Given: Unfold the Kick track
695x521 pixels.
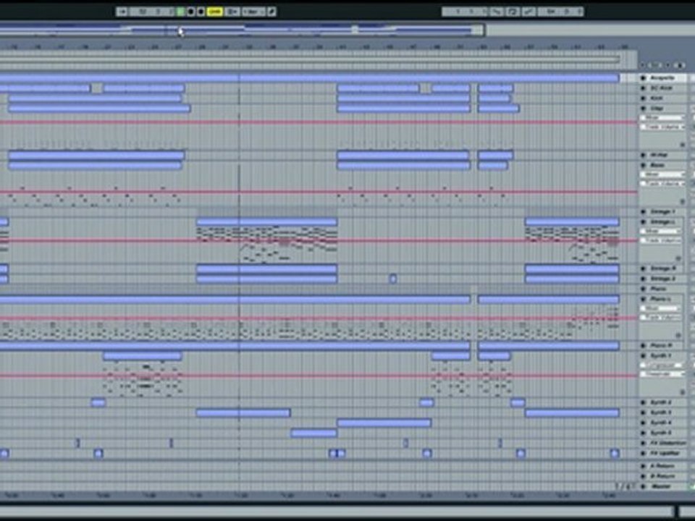Looking at the screenshot, I should tap(643, 98).
